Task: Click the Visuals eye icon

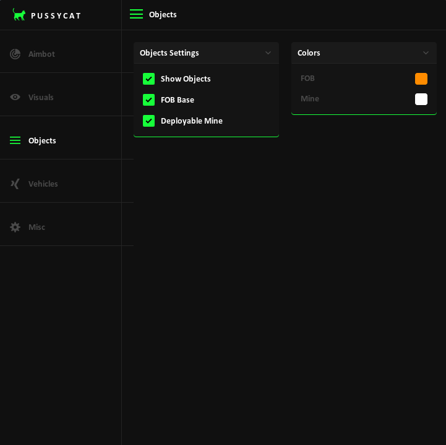Action: coord(15,97)
